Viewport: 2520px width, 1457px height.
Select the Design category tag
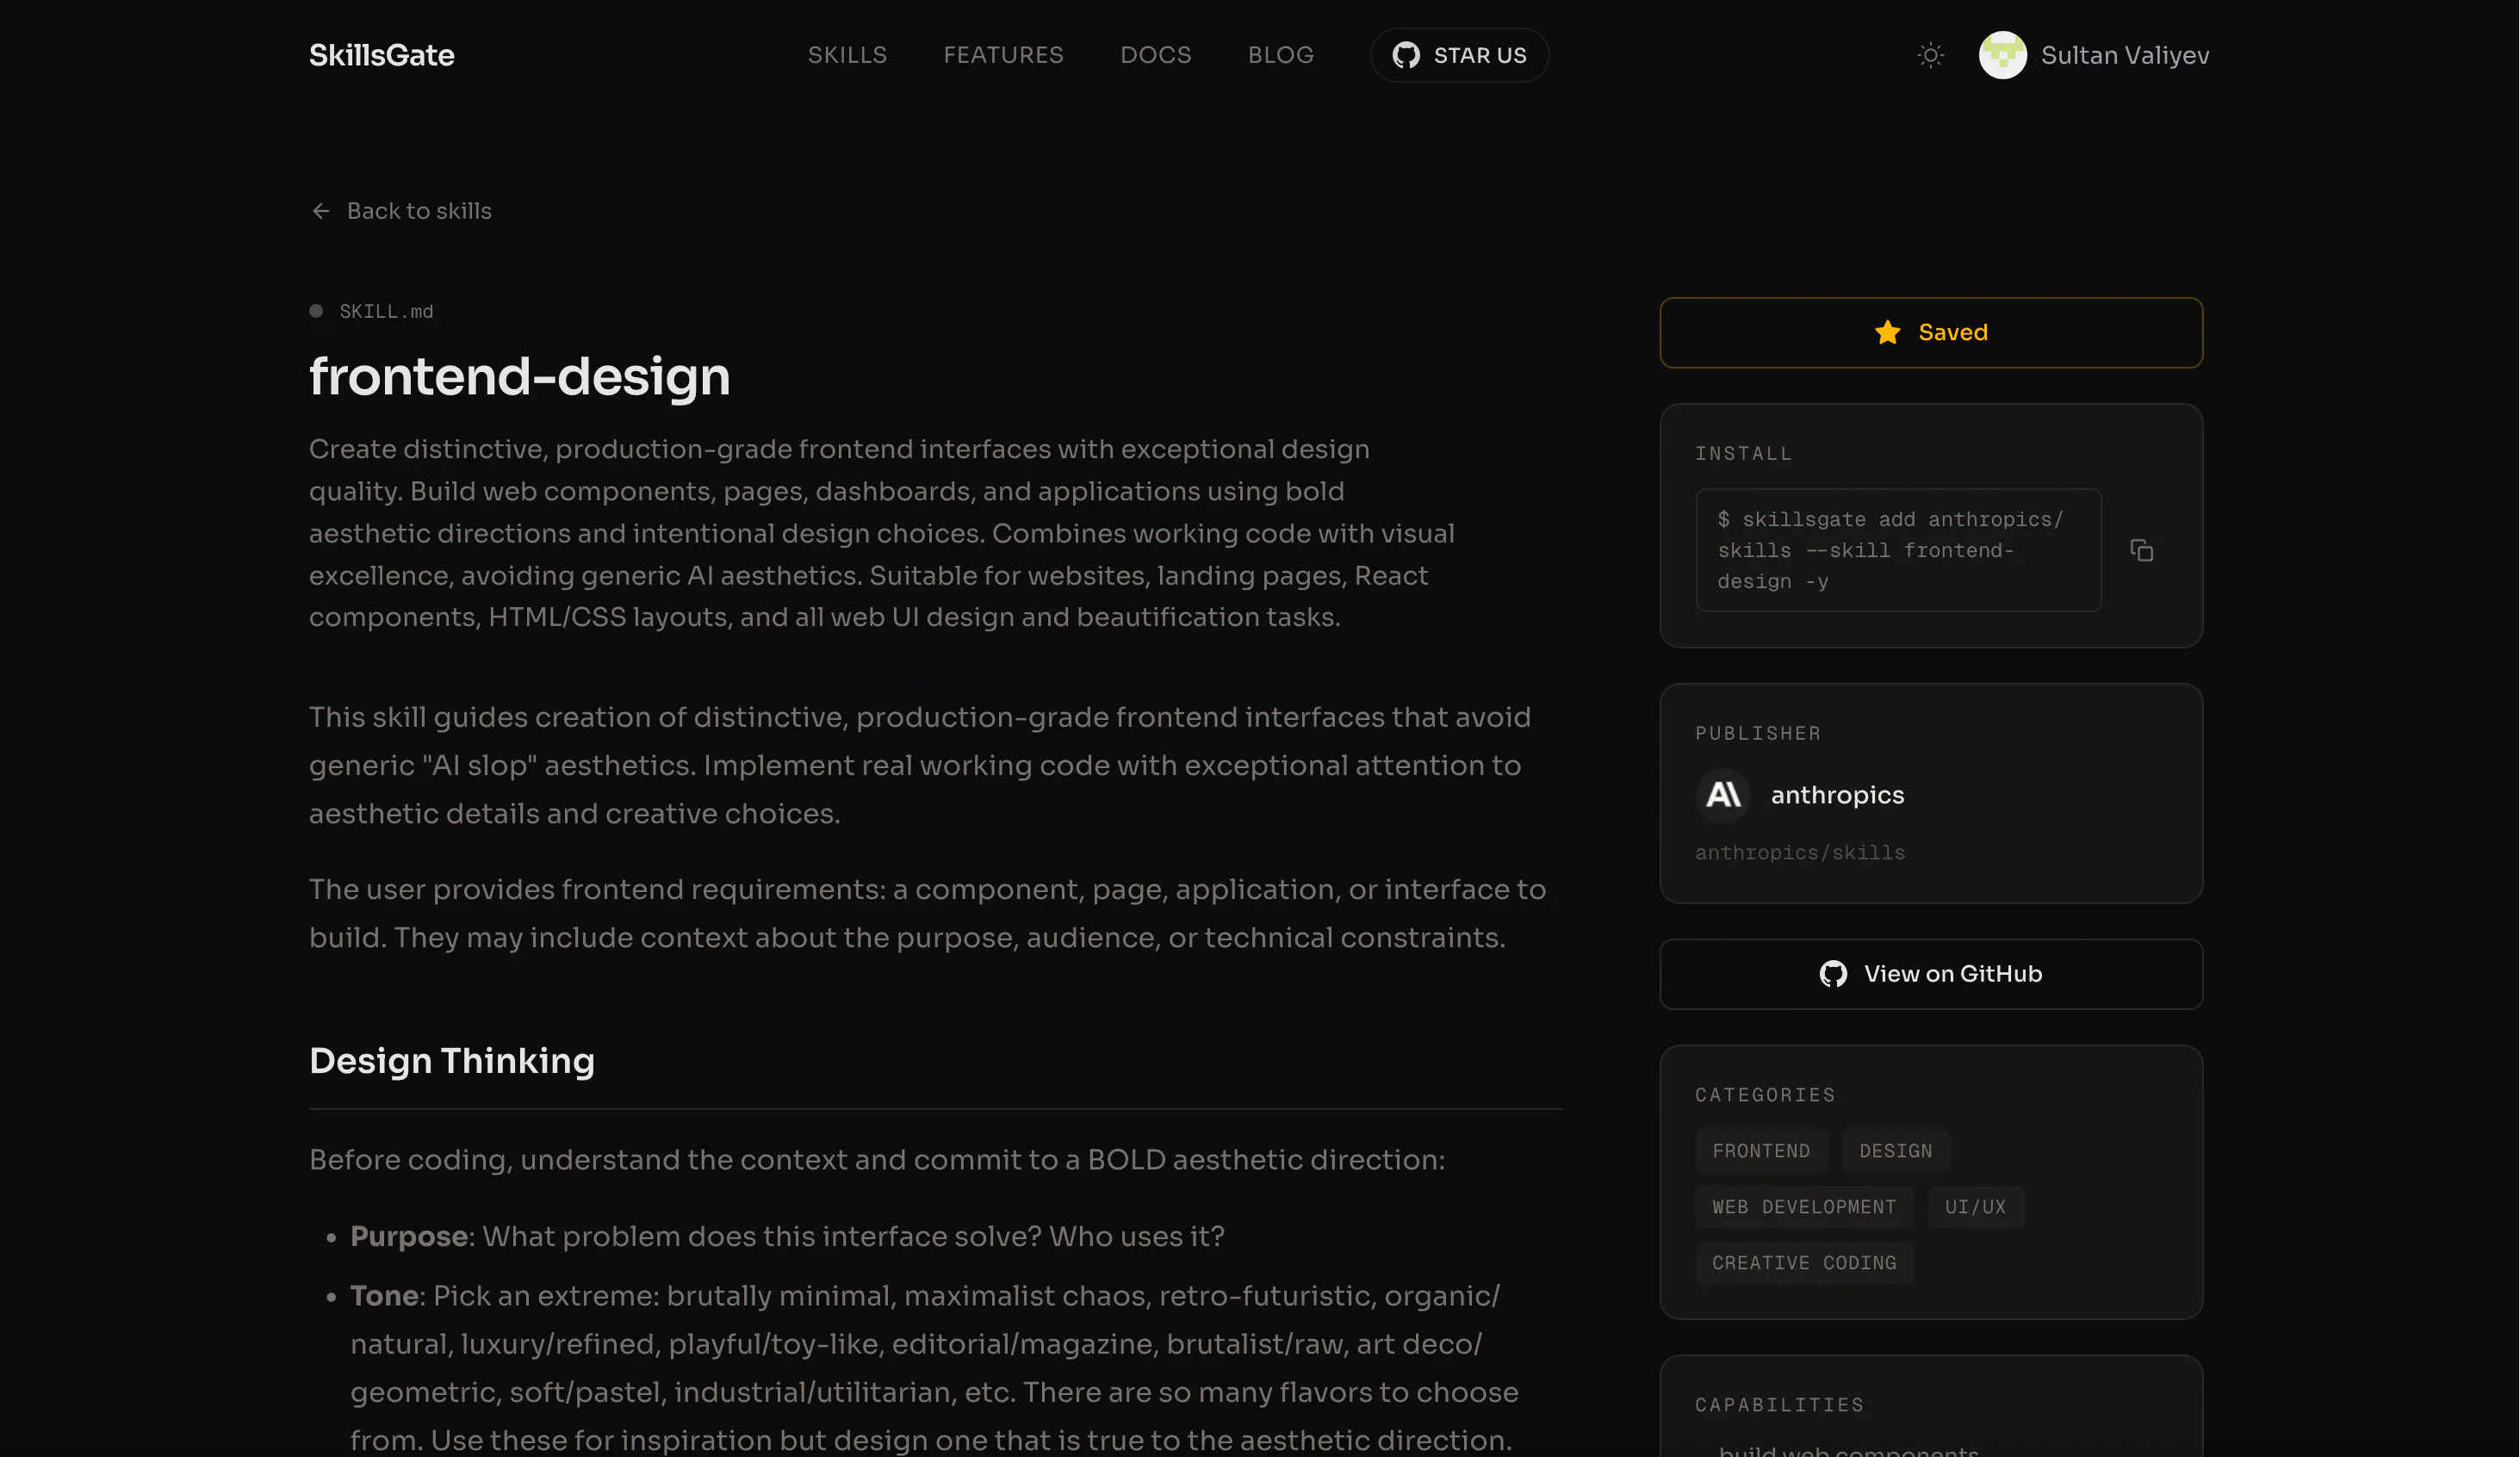[1895, 1151]
